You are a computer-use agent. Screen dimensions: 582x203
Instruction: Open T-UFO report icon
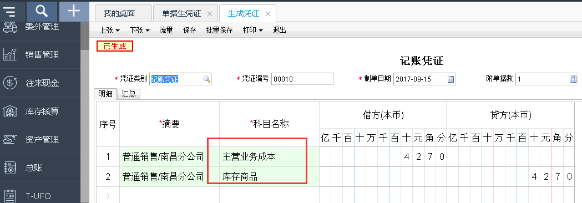pyautogui.click(x=10, y=196)
